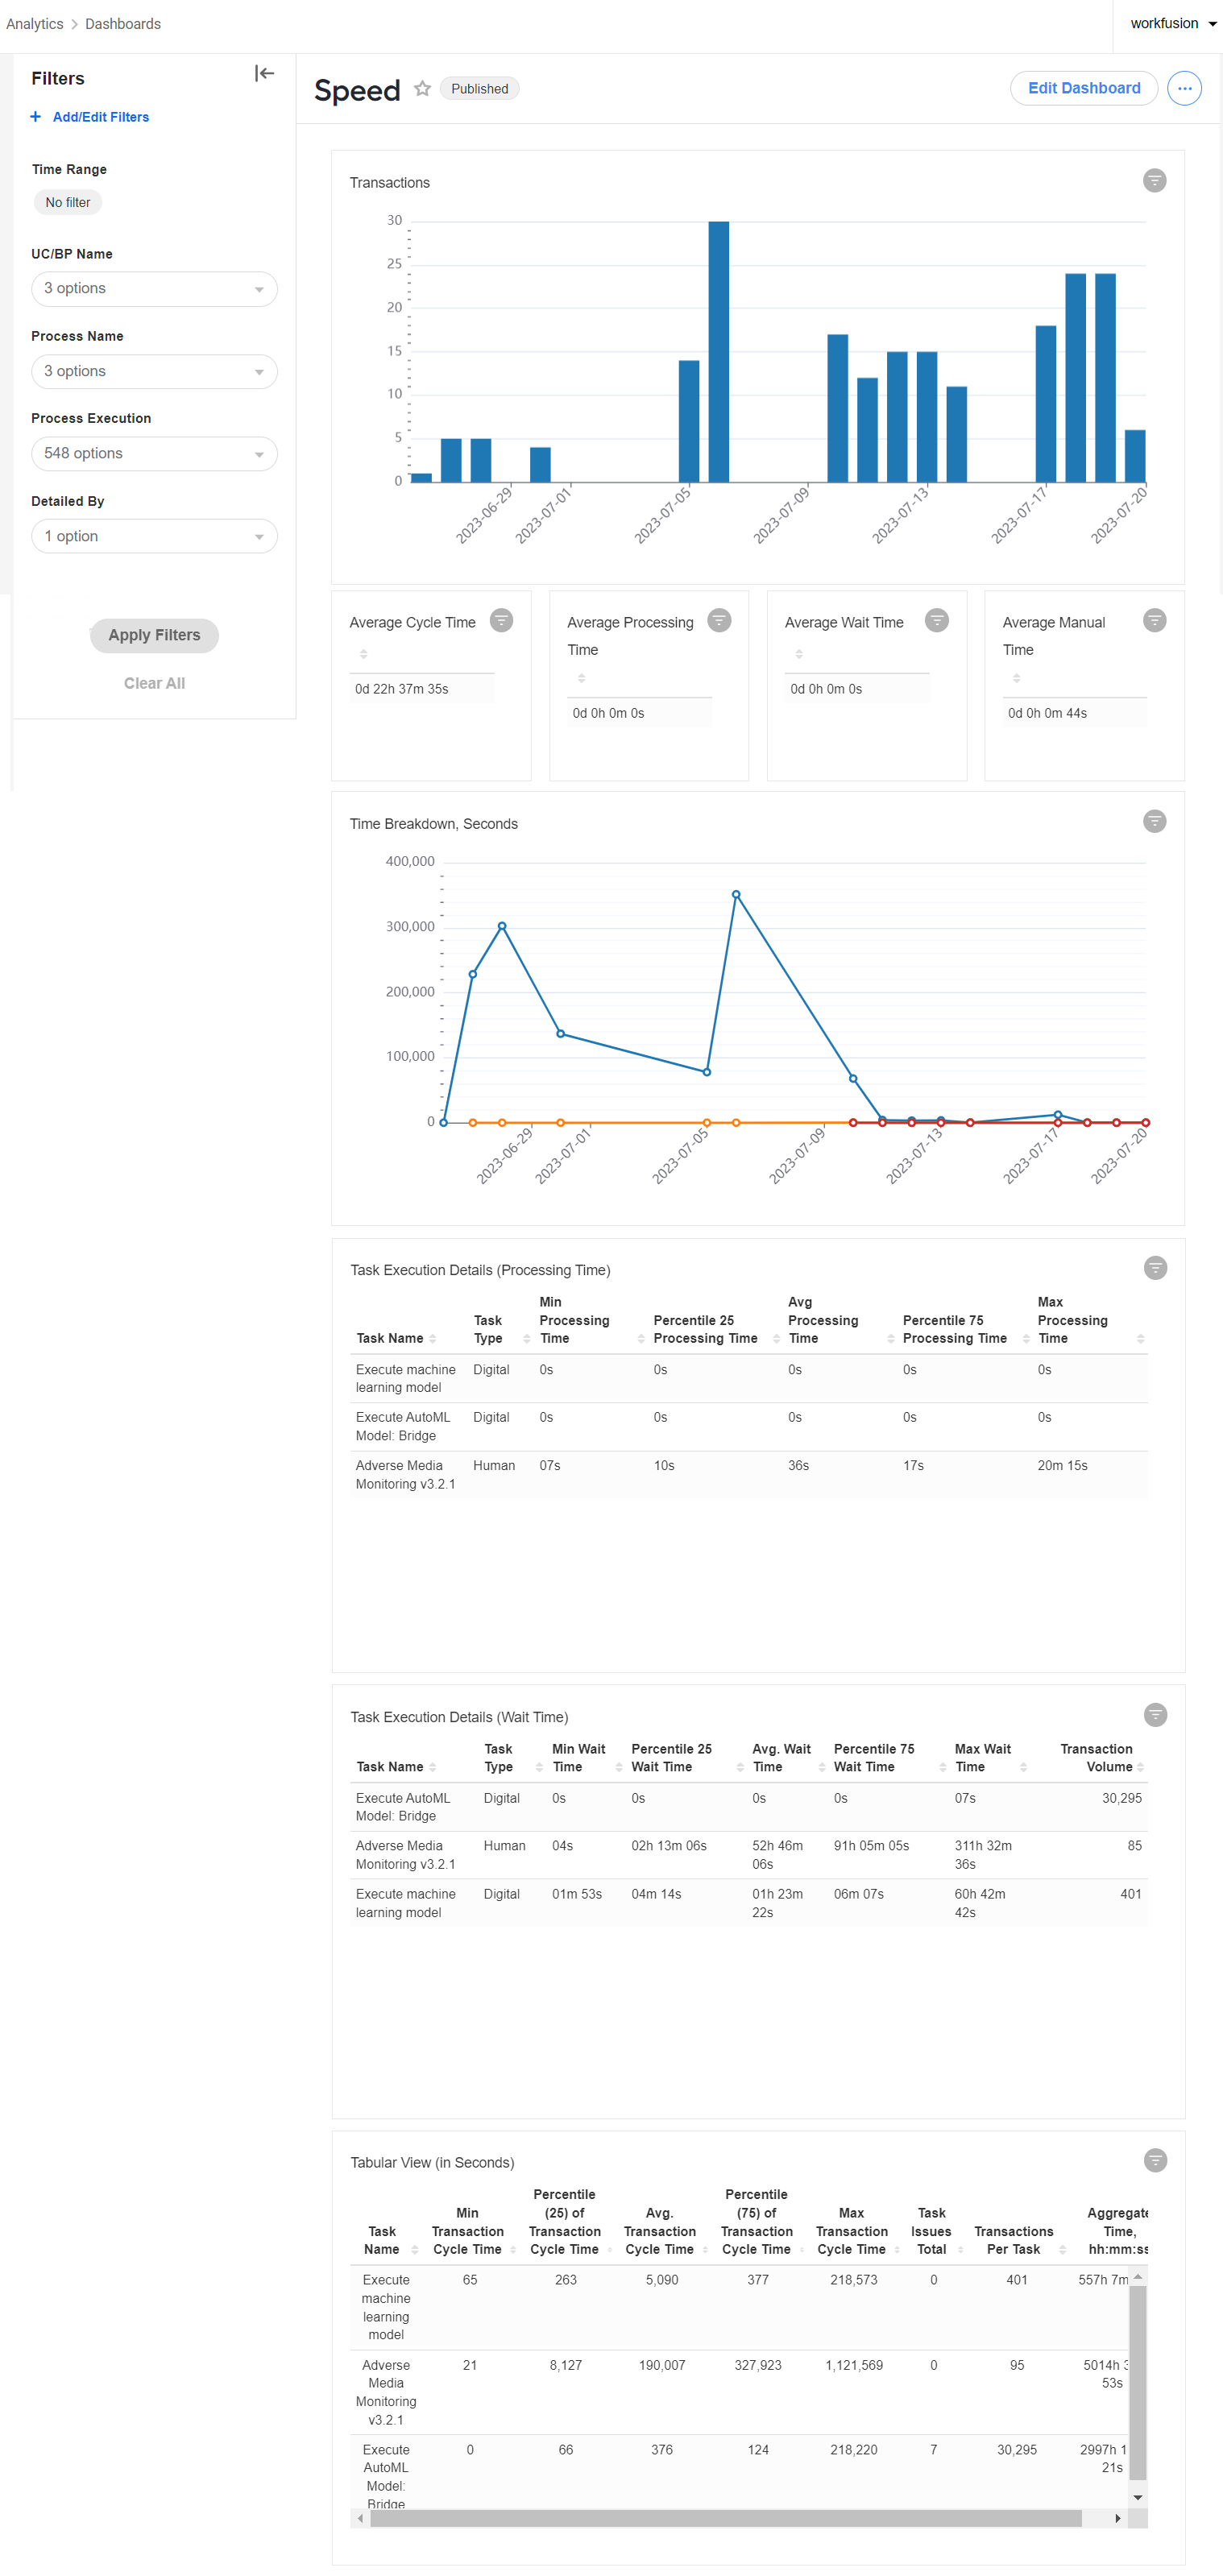Image resolution: width=1223 pixels, height=2576 pixels.
Task: Click Task Execution Details (Wait Time) filter icon
Action: pos(1155,1716)
